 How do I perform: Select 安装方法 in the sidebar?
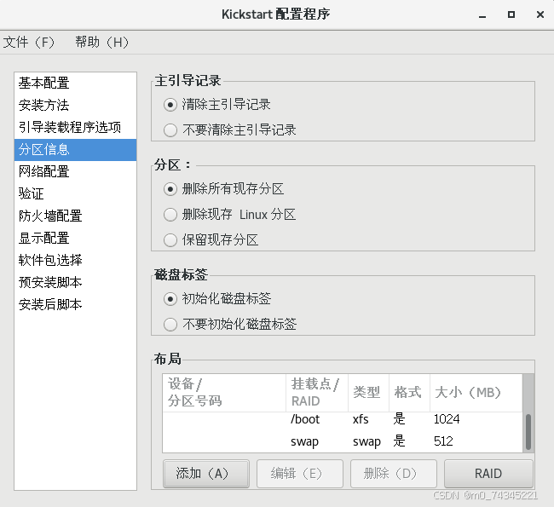coord(75,105)
